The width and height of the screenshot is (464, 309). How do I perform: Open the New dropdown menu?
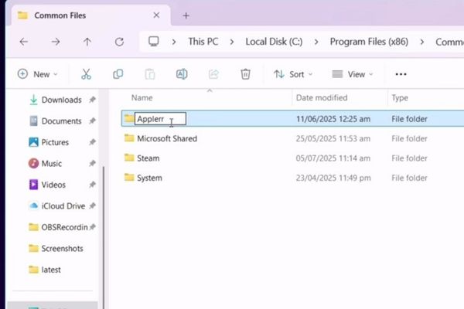pyautogui.click(x=36, y=74)
